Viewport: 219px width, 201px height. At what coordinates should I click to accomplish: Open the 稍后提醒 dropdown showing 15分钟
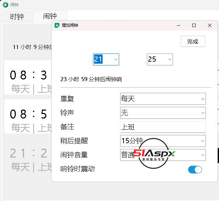click(x=163, y=141)
